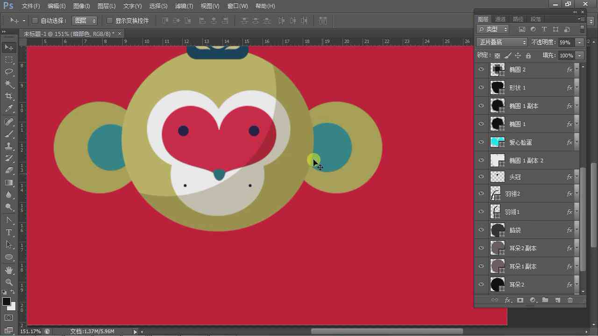
Task: Enable the 自动选择 checkbox
Action: point(35,21)
